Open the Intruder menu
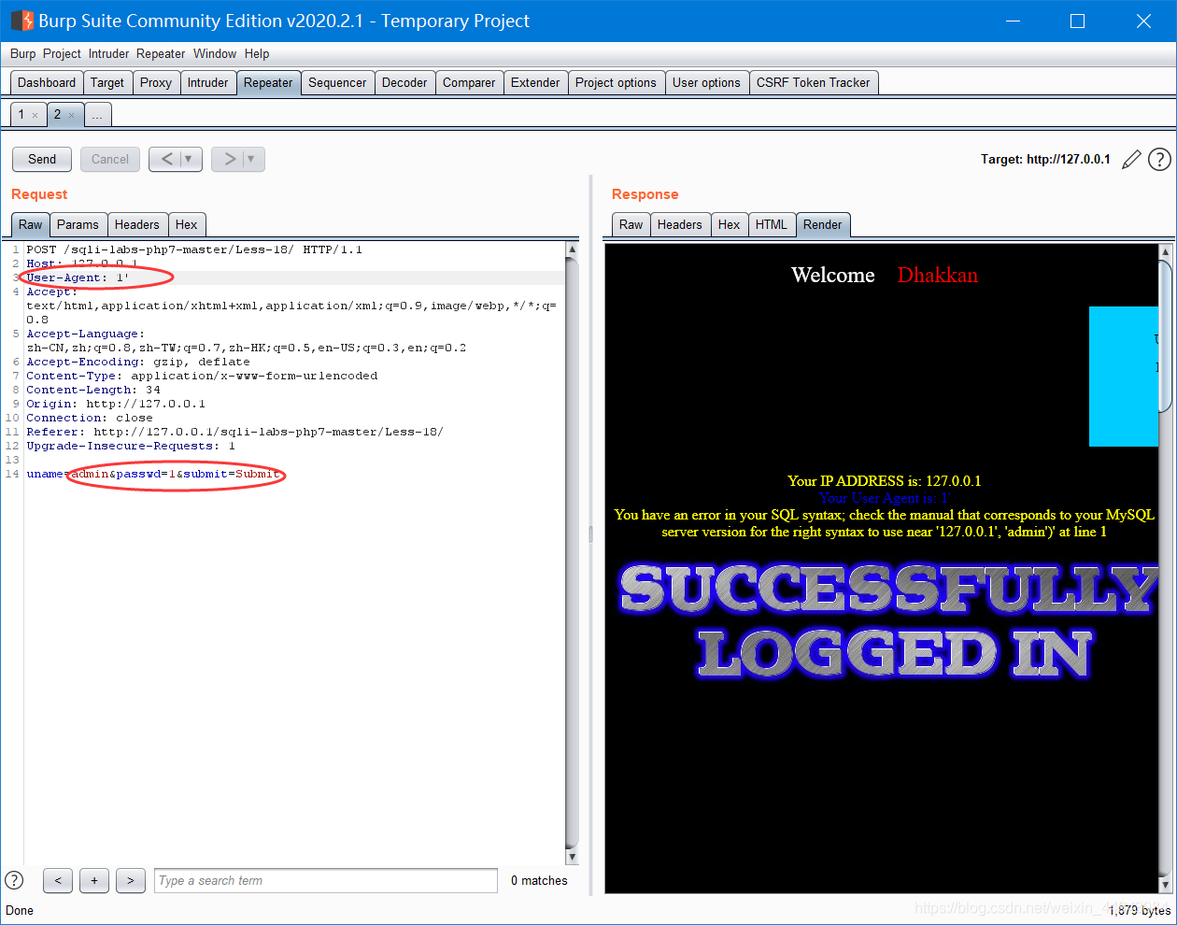This screenshot has height=925, width=1177. point(108,53)
